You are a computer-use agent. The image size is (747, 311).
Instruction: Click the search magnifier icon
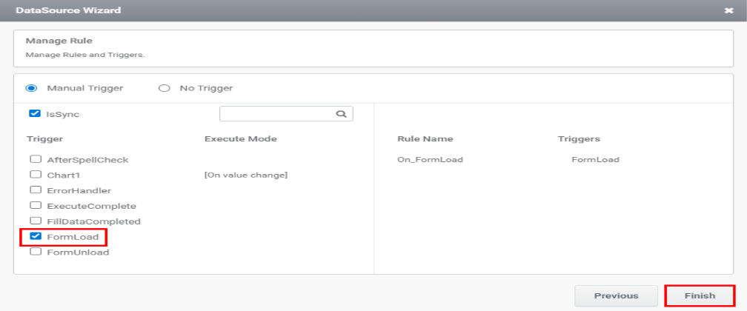click(341, 114)
